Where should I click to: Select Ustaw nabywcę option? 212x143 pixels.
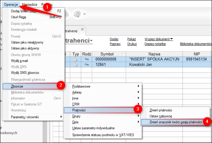(176, 116)
